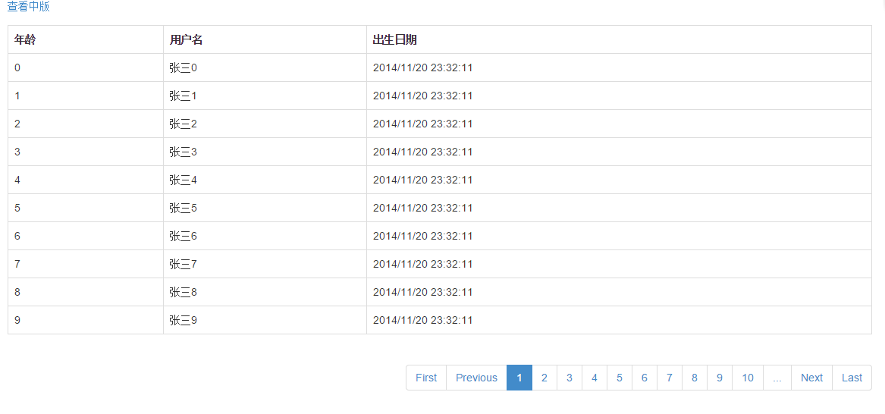Click the 出生日期 column header
Image resolution: width=885 pixels, height=414 pixels.
coord(394,40)
